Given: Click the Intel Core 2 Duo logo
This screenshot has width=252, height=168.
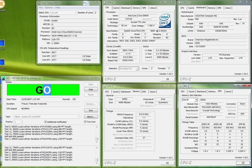Looking at the screenshot, I should 165,21.
